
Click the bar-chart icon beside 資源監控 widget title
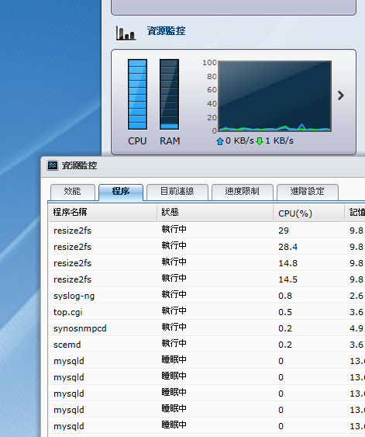pyautogui.click(x=126, y=33)
